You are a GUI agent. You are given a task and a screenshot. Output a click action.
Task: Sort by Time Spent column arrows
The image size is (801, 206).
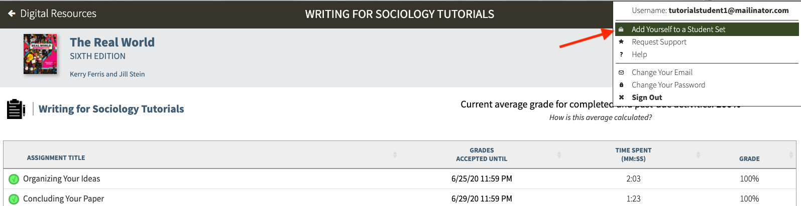(698, 155)
